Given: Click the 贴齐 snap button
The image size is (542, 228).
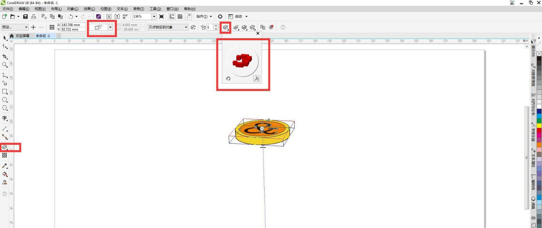Looking at the screenshot, I should 202,16.
